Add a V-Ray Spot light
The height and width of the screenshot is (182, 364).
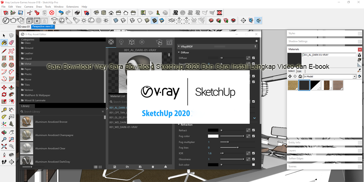point(69,20)
